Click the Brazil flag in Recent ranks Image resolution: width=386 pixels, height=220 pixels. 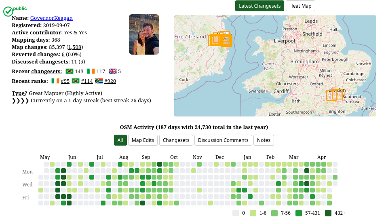[x=75, y=81]
